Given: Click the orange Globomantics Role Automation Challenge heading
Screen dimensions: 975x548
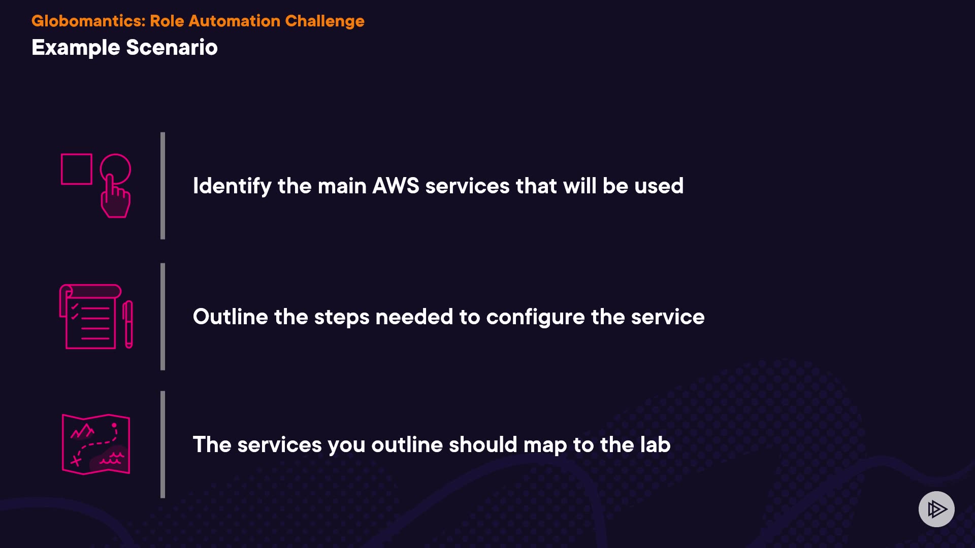Looking at the screenshot, I should point(198,21).
